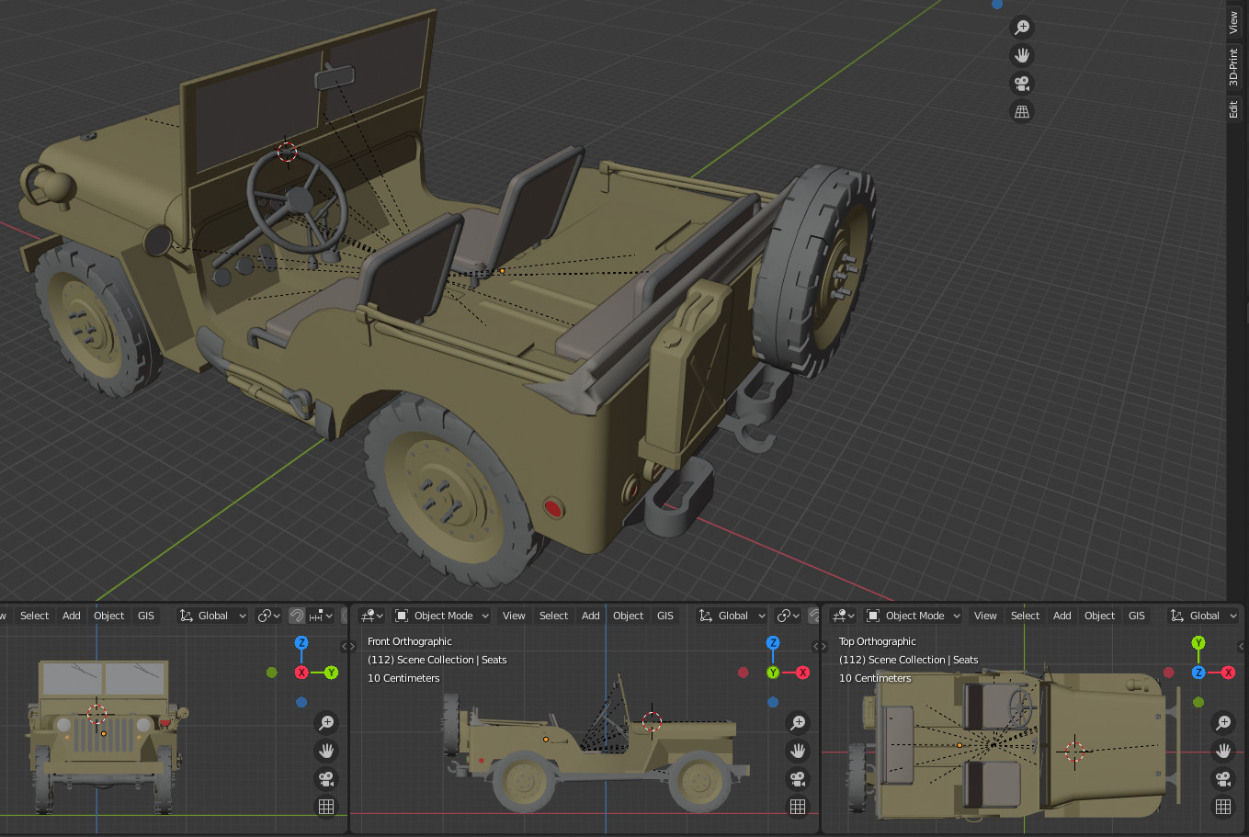Click the camera icon in the Front Orthographic viewport
The height and width of the screenshot is (837, 1249).
[x=797, y=779]
